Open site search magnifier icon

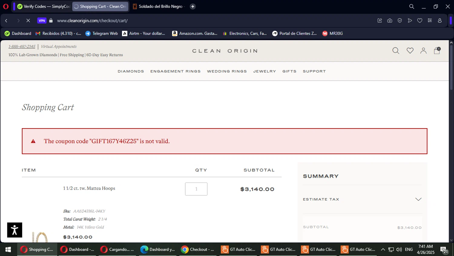(x=396, y=51)
